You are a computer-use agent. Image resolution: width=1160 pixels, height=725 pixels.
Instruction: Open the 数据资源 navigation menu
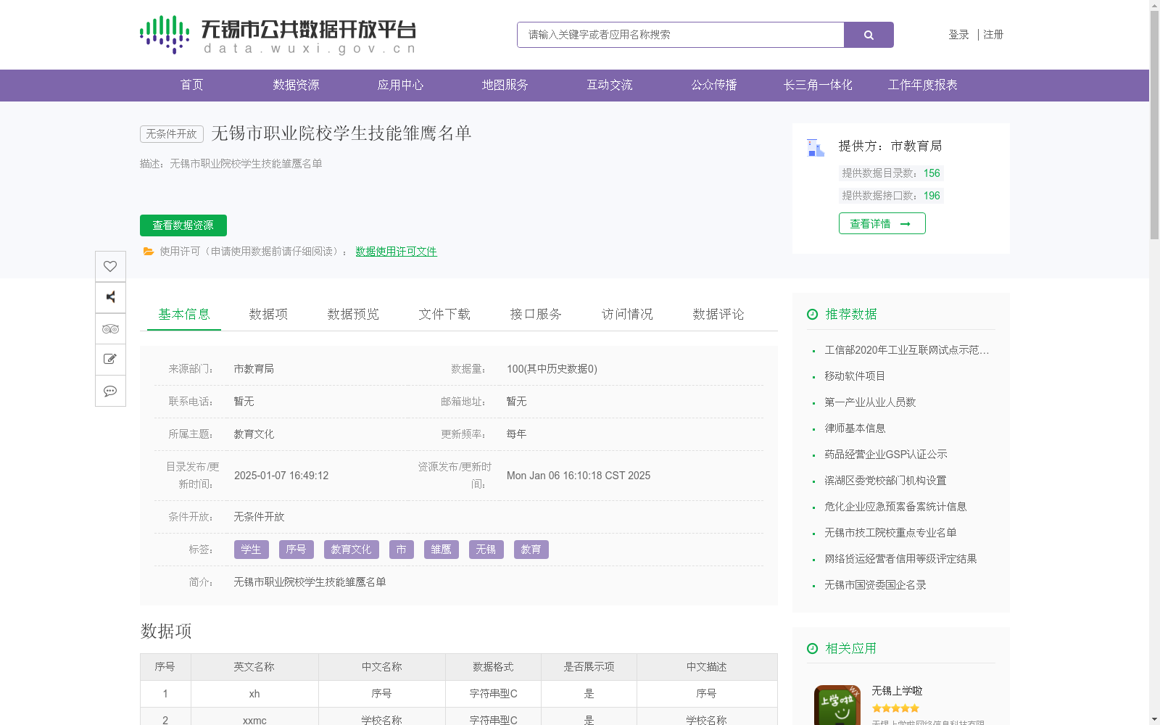pyautogui.click(x=297, y=86)
